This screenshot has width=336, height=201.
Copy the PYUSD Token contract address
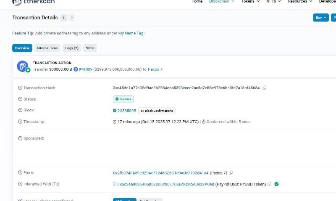click(x=270, y=184)
